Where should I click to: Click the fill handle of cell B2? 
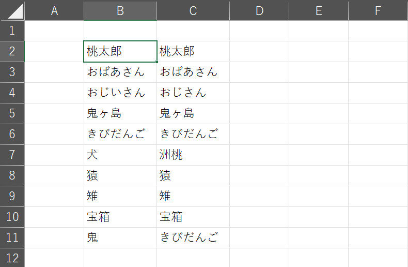[157, 62]
